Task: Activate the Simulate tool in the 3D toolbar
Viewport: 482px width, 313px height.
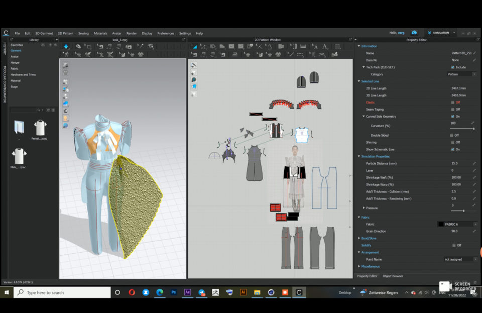Action: [x=67, y=47]
